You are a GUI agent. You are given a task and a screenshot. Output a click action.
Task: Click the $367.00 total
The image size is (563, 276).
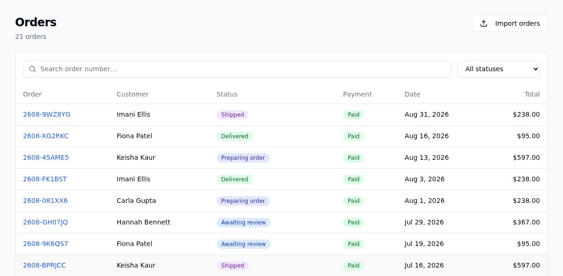tap(526, 222)
